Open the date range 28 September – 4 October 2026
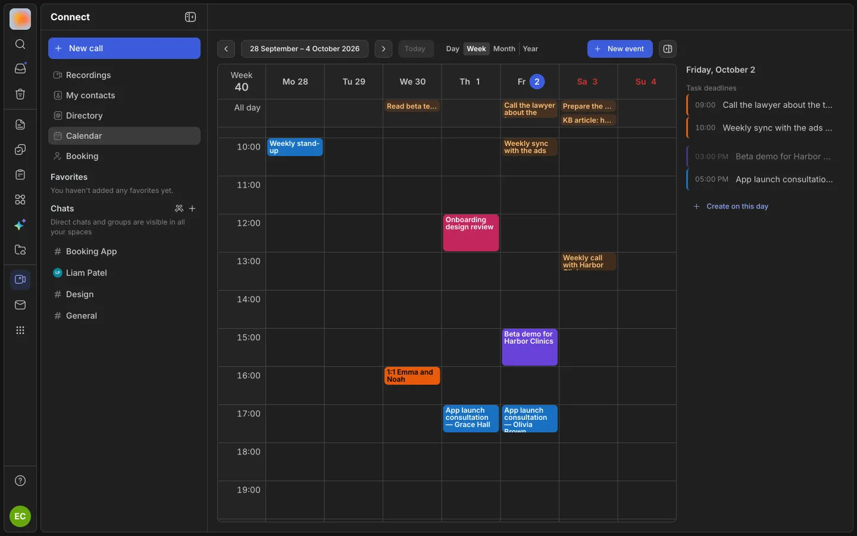Image resolution: width=857 pixels, height=536 pixels. [305, 49]
